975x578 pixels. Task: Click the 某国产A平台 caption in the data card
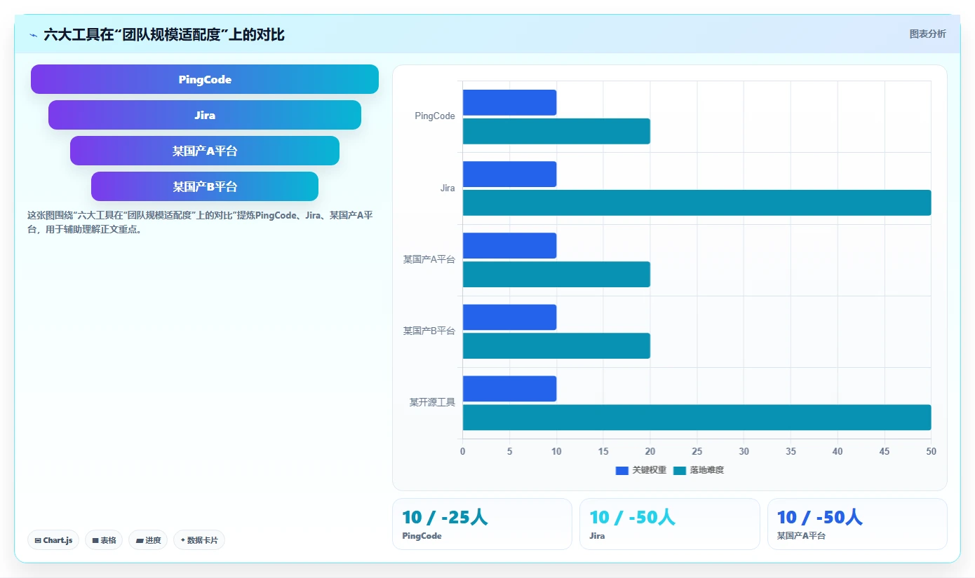pos(801,536)
